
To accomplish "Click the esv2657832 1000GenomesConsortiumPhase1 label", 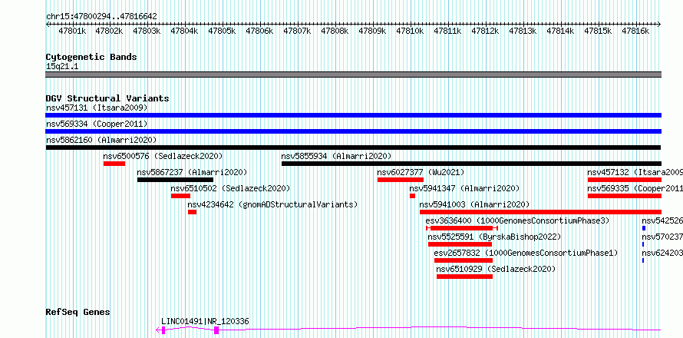I will point(526,253).
